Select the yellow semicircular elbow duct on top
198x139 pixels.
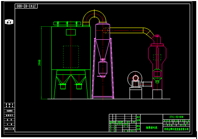click(95, 18)
